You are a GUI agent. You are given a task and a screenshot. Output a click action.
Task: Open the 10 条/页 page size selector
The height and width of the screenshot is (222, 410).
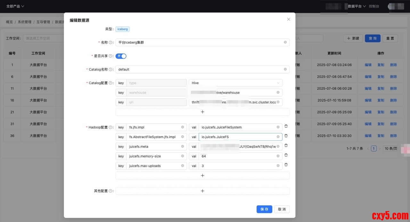pos(391,149)
